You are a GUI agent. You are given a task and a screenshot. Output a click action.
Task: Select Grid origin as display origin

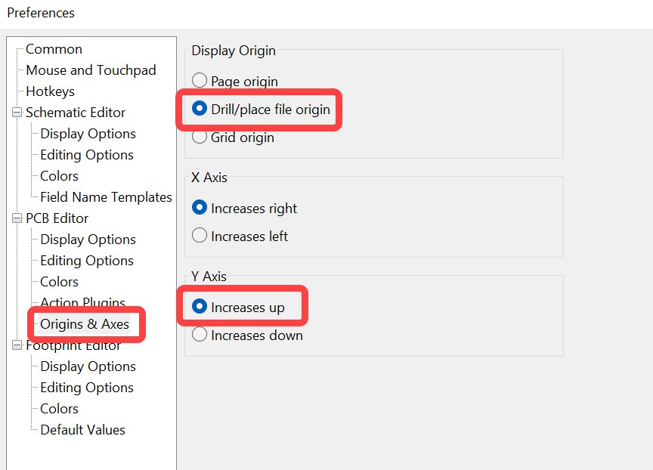pos(200,138)
